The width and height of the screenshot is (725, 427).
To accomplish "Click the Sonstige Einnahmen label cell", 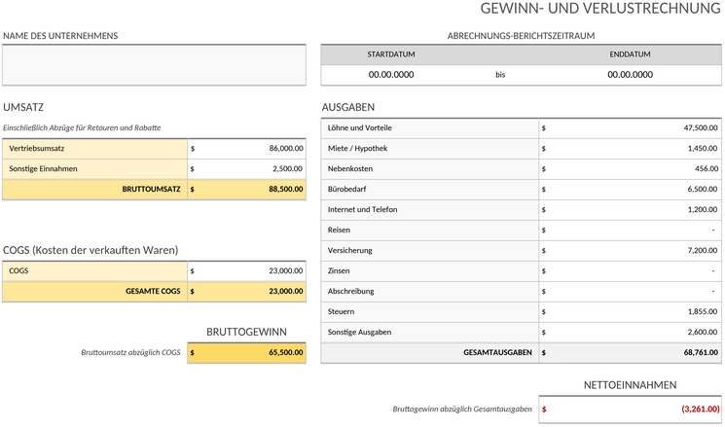I will pyautogui.click(x=94, y=168).
